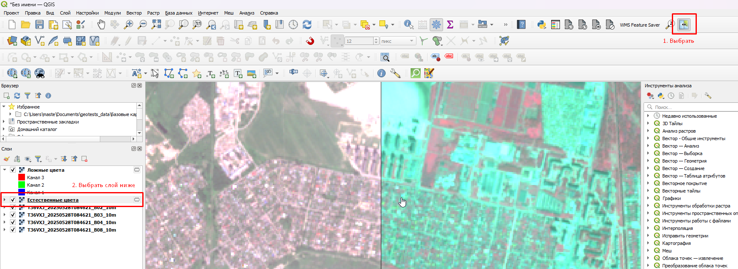Collapse the Избранное browser node

4,107
